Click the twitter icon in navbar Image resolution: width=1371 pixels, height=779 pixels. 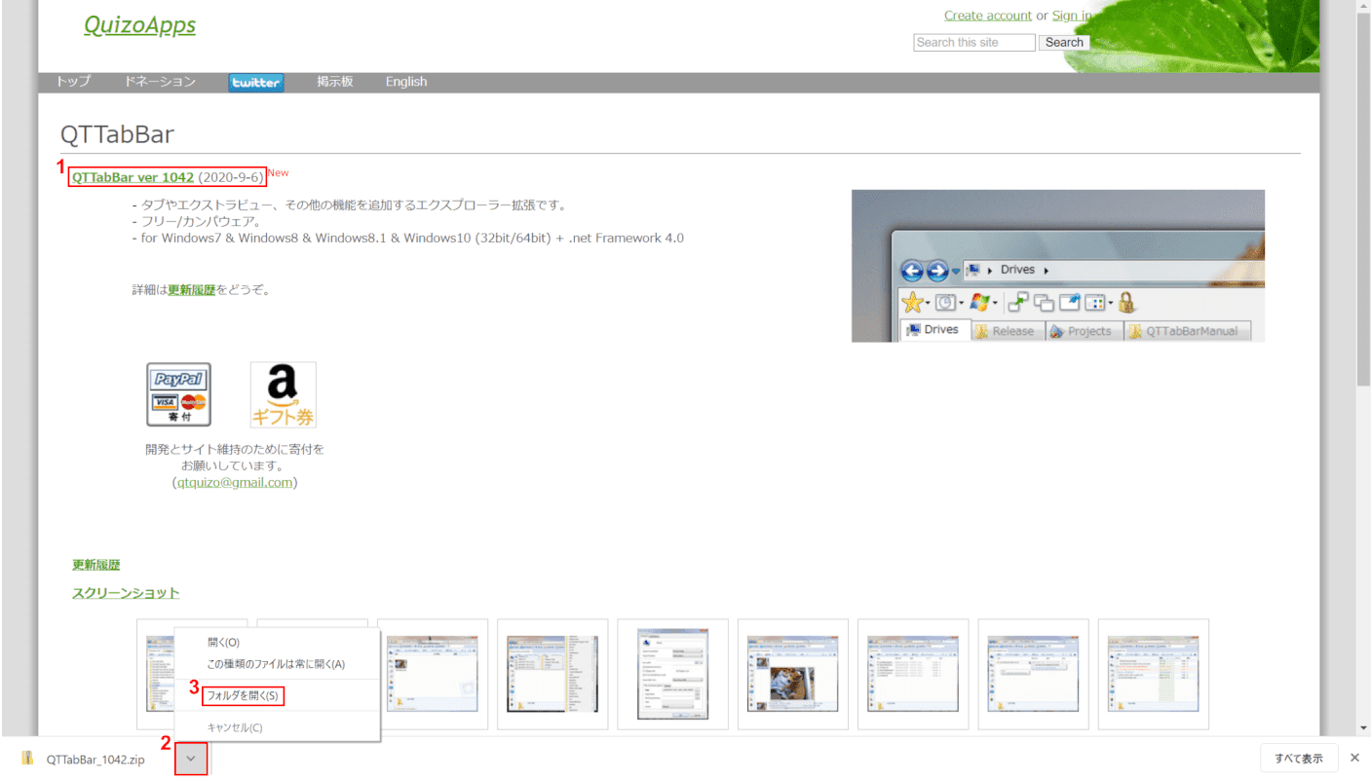(x=256, y=83)
